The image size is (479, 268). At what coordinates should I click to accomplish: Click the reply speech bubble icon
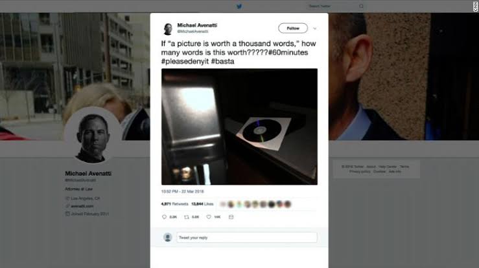(164, 217)
